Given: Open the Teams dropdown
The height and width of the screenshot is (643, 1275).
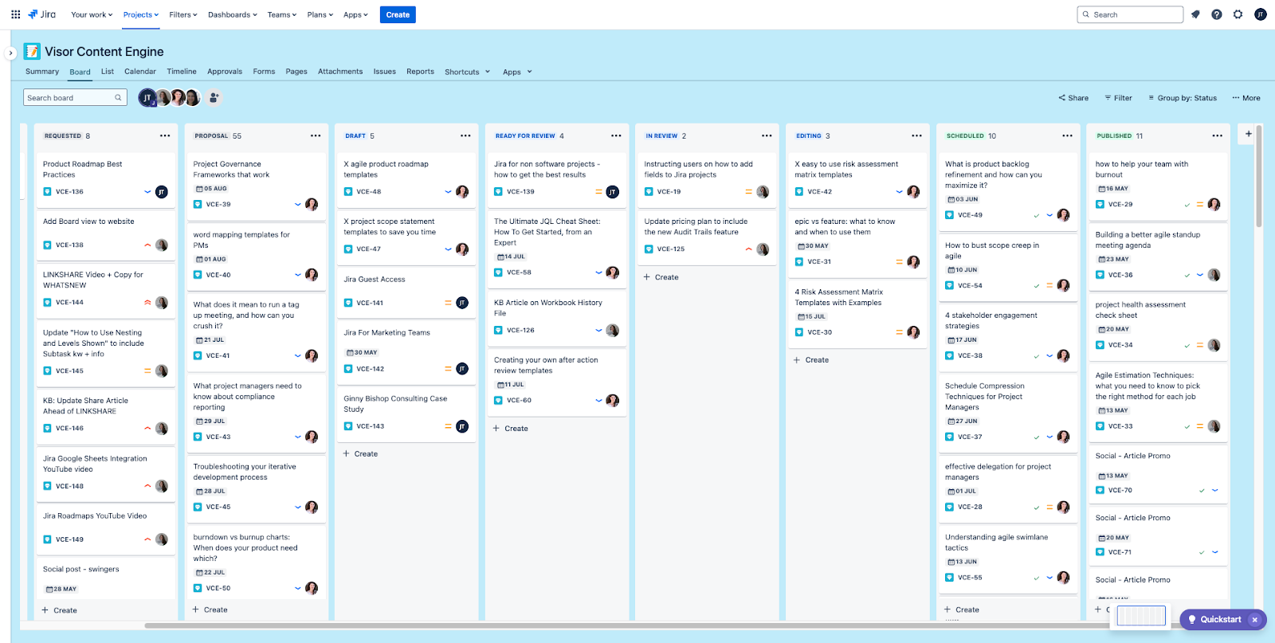Looking at the screenshot, I should point(282,14).
